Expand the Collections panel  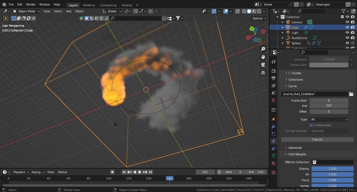pos(296,80)
